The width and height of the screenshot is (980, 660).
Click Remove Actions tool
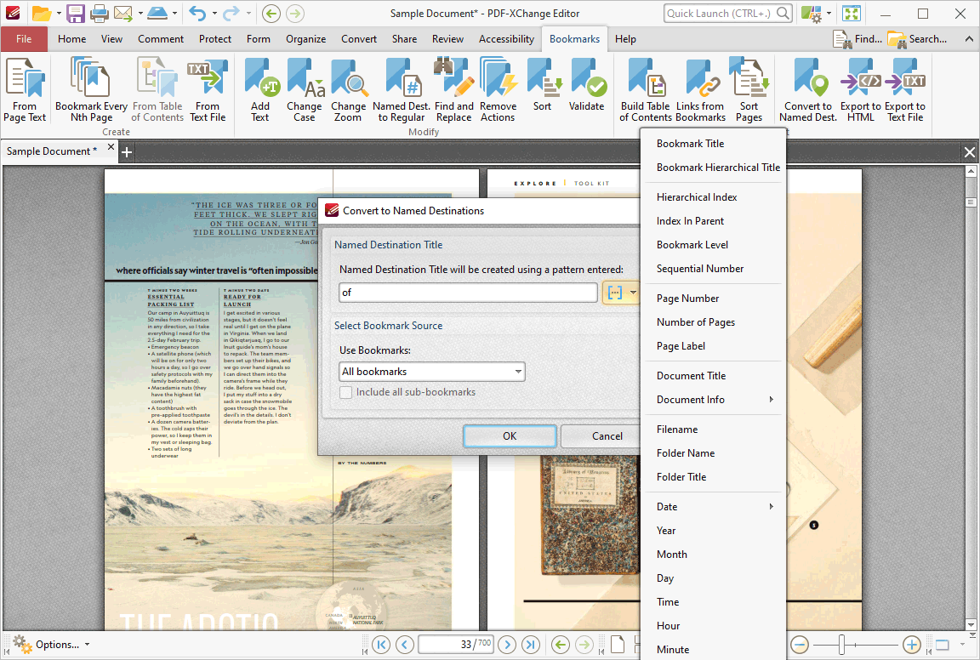(x=499, y=90)
